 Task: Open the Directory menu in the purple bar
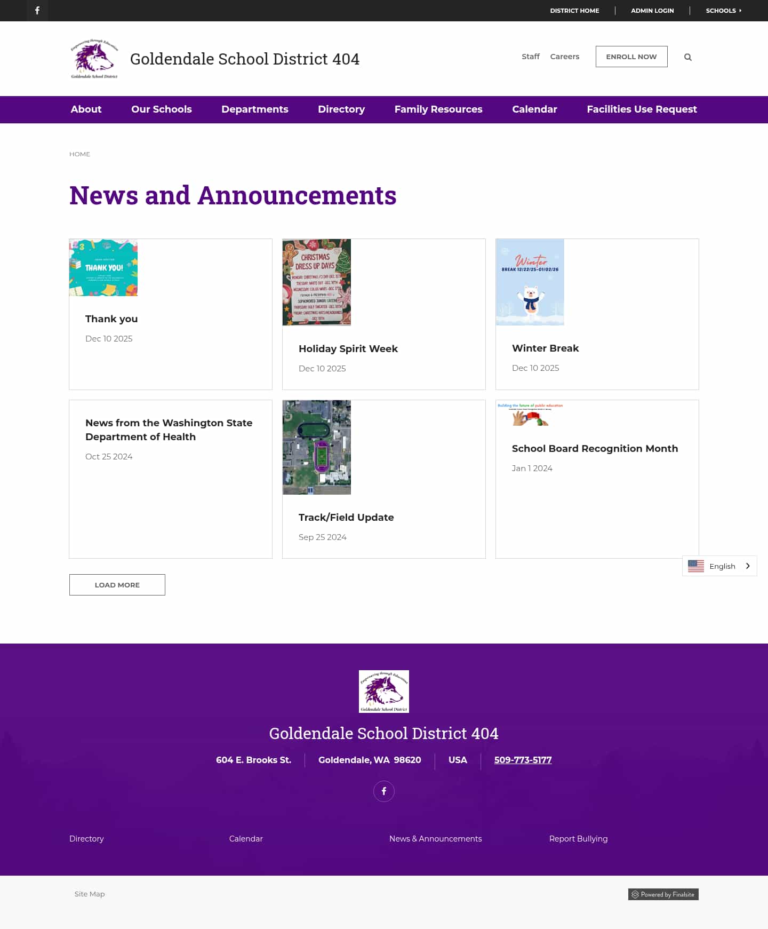coord(341,109)
